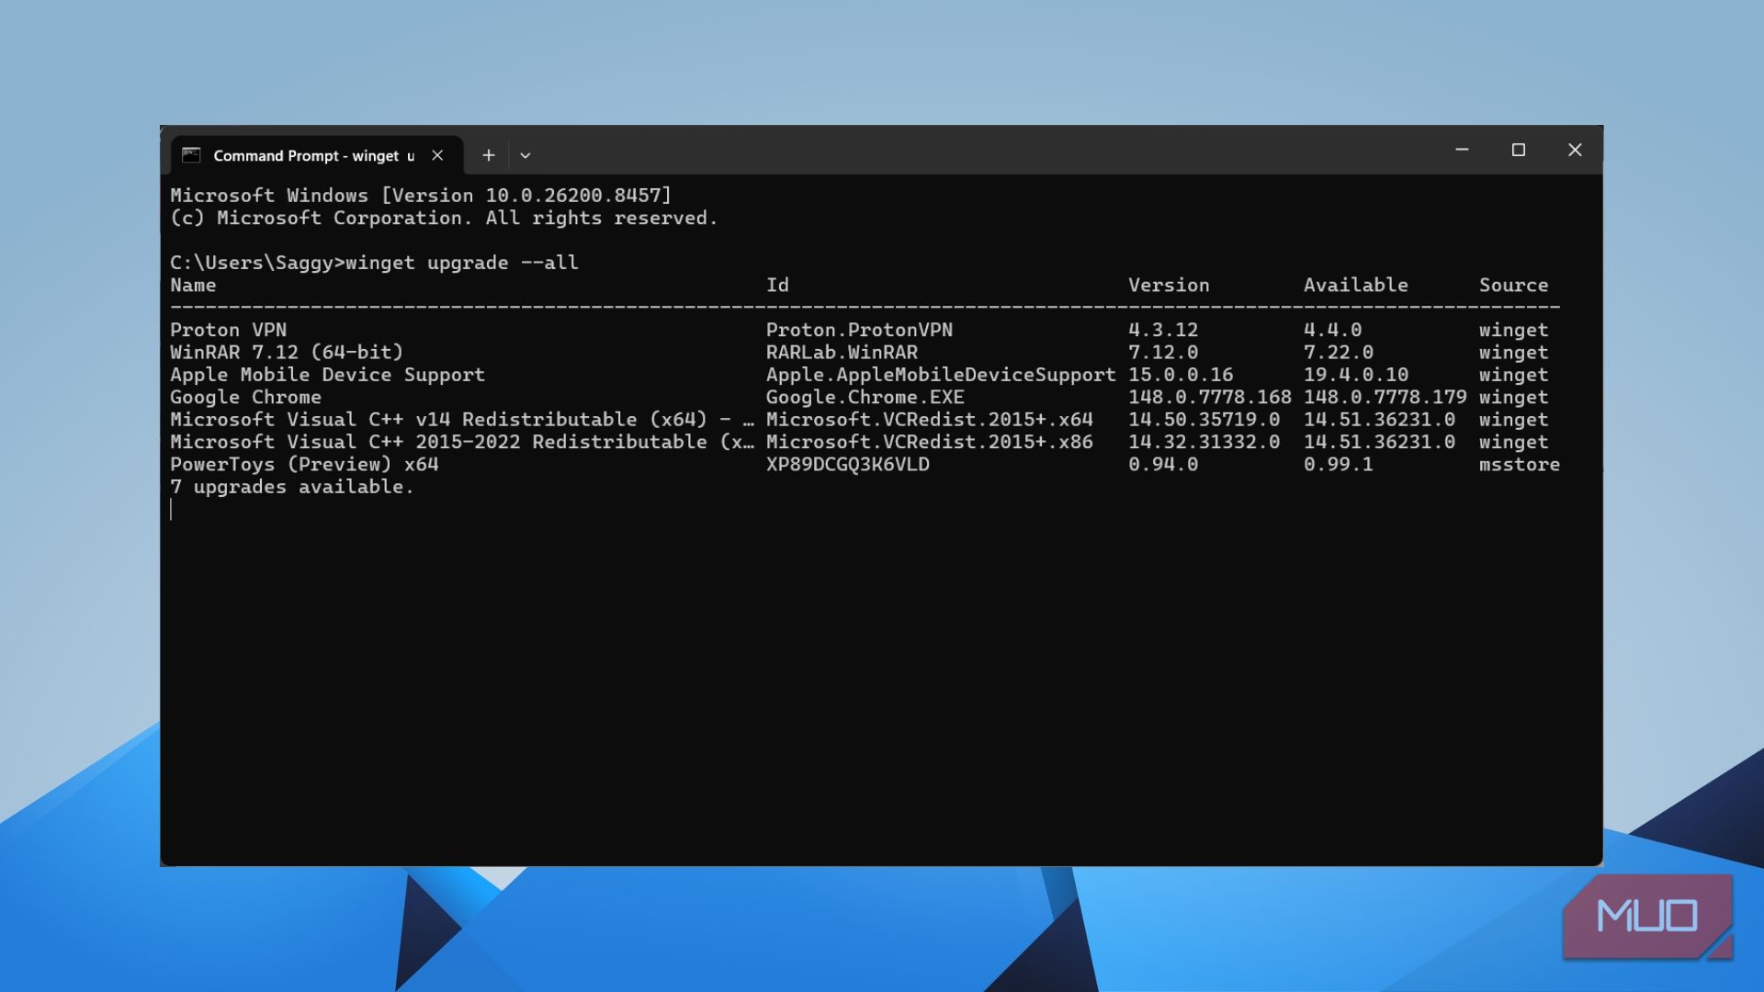1764x992 pixels.
Task: Click the "7 upgrades available." summary line
Action: [292, 488]
